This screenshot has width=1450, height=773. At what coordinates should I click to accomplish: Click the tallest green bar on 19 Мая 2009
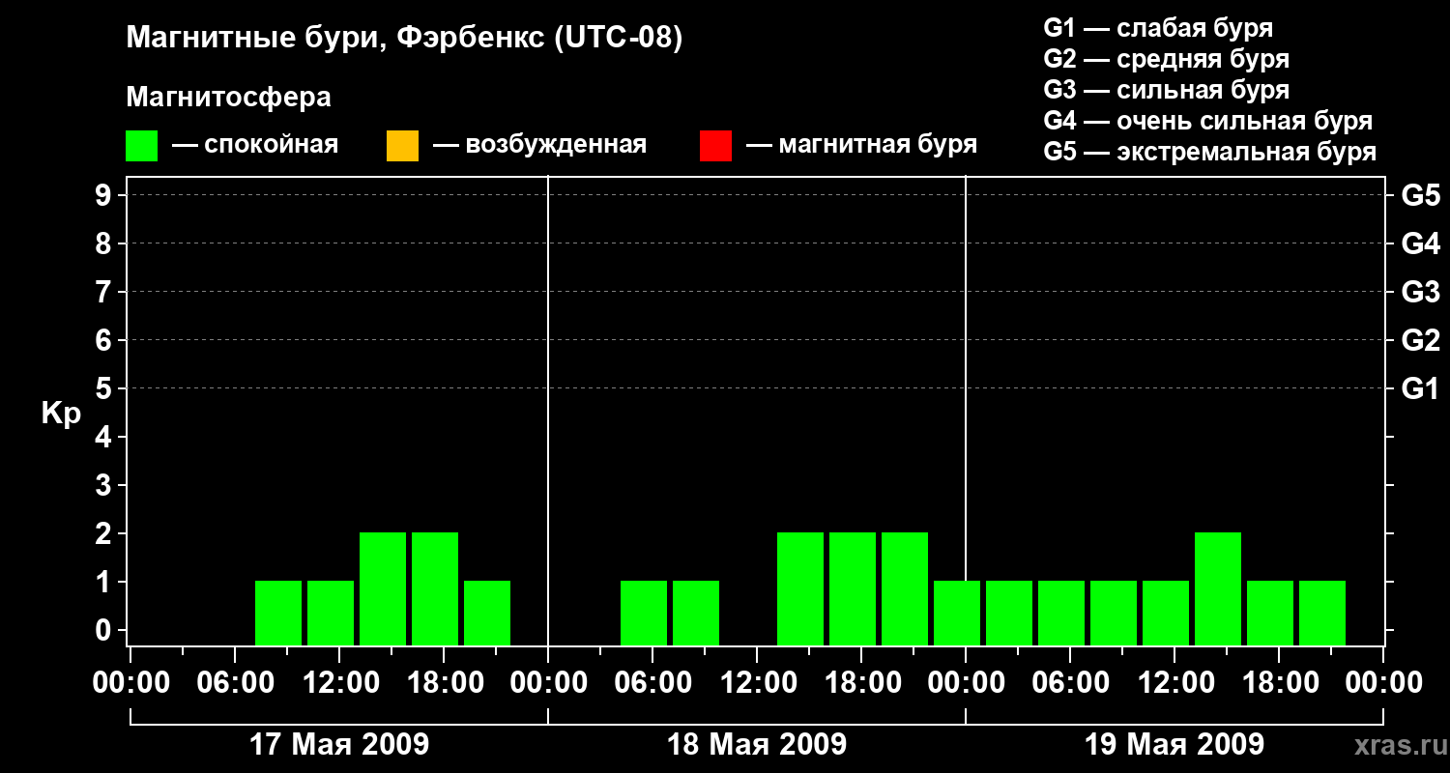(x=1218, y=588)
